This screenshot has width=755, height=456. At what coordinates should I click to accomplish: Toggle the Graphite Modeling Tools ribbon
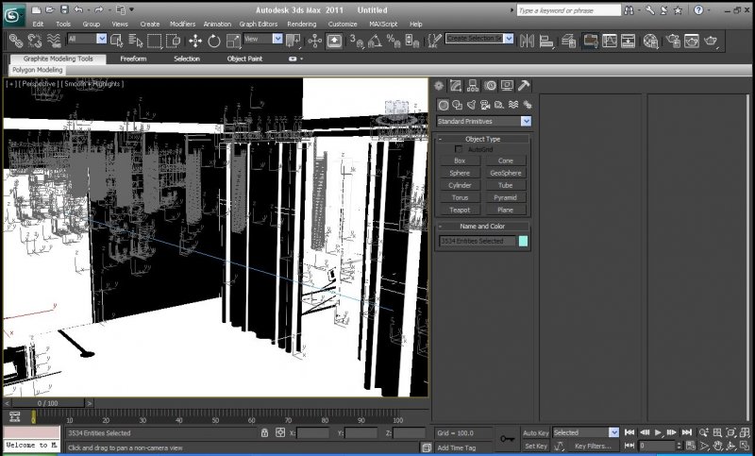[x=591, y=41]
